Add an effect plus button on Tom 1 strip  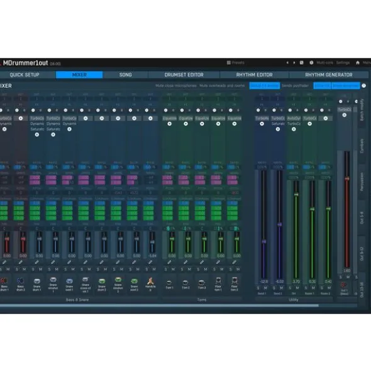[170, 124]
